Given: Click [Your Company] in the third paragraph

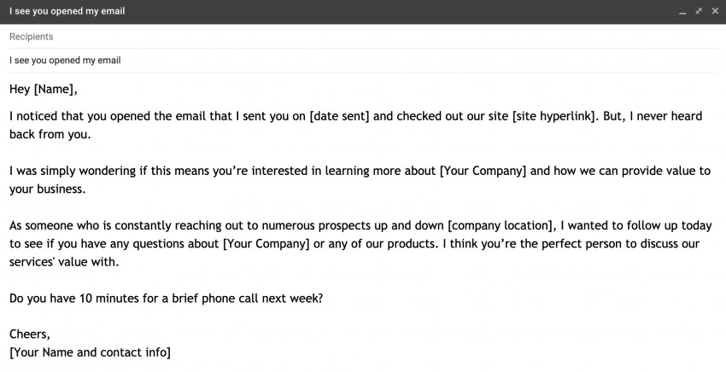Looking at the screenshot, I should [x=266, y=244].
